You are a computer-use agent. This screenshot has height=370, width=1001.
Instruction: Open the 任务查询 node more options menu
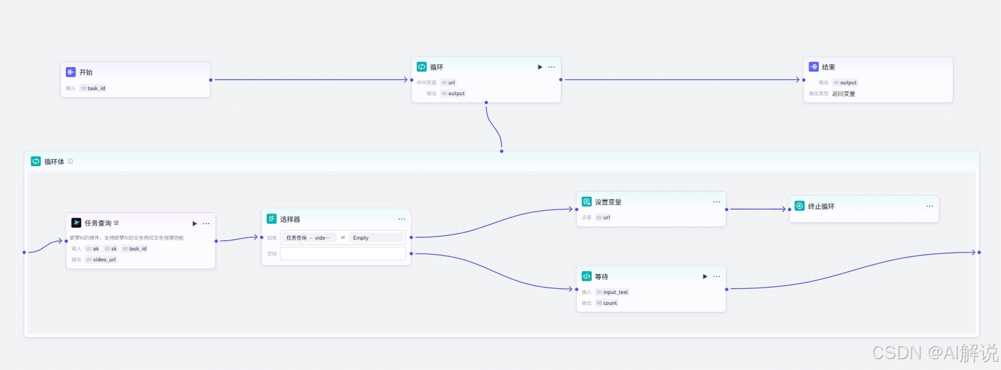point(206,224)
